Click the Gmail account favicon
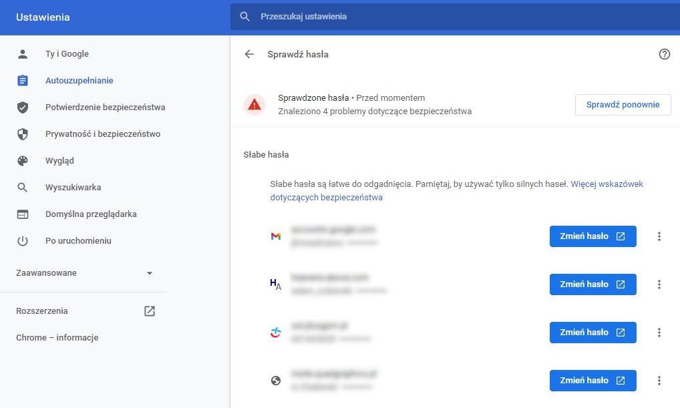 pyautogui.click(x=275, y=236)
